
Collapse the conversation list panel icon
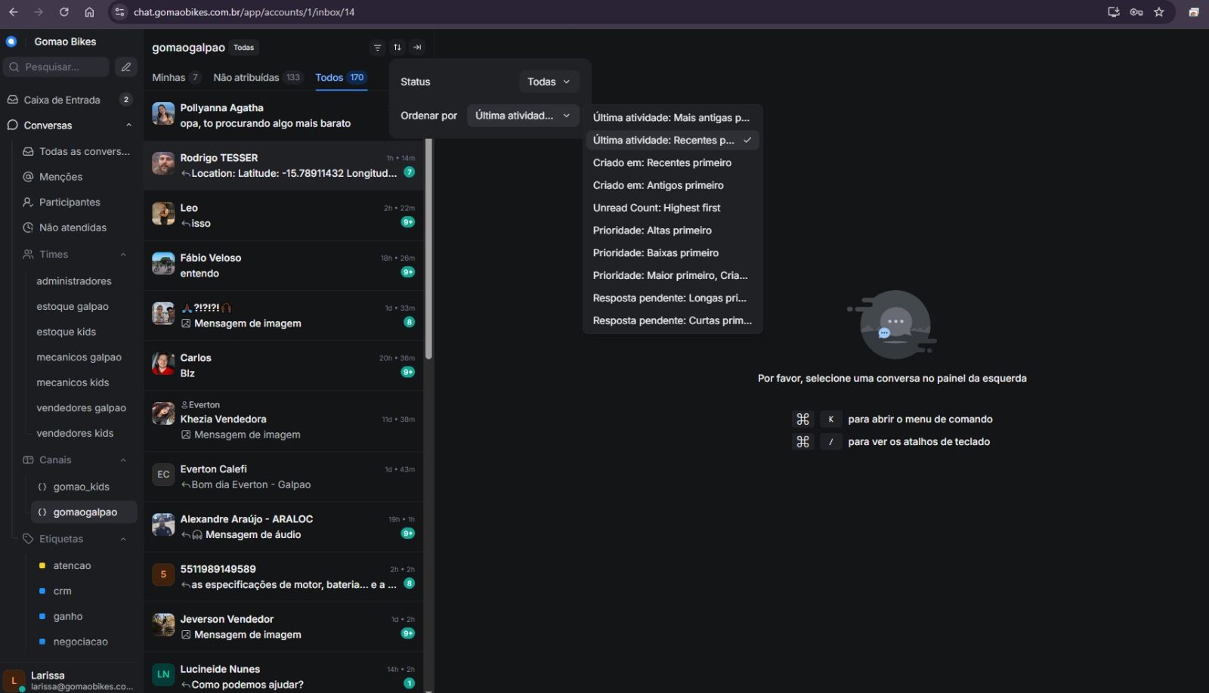417,48
